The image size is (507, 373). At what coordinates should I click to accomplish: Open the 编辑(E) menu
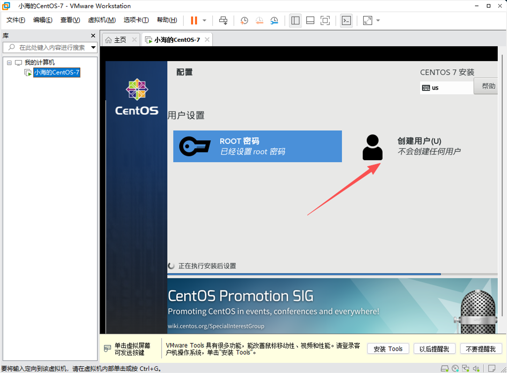tap(43, 20)
